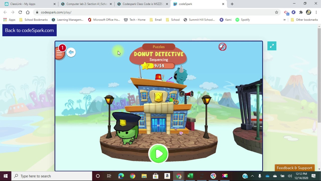Open the Other bookmarks folder
The width and height of the screenshot is (321, 181).
(304, 20)
